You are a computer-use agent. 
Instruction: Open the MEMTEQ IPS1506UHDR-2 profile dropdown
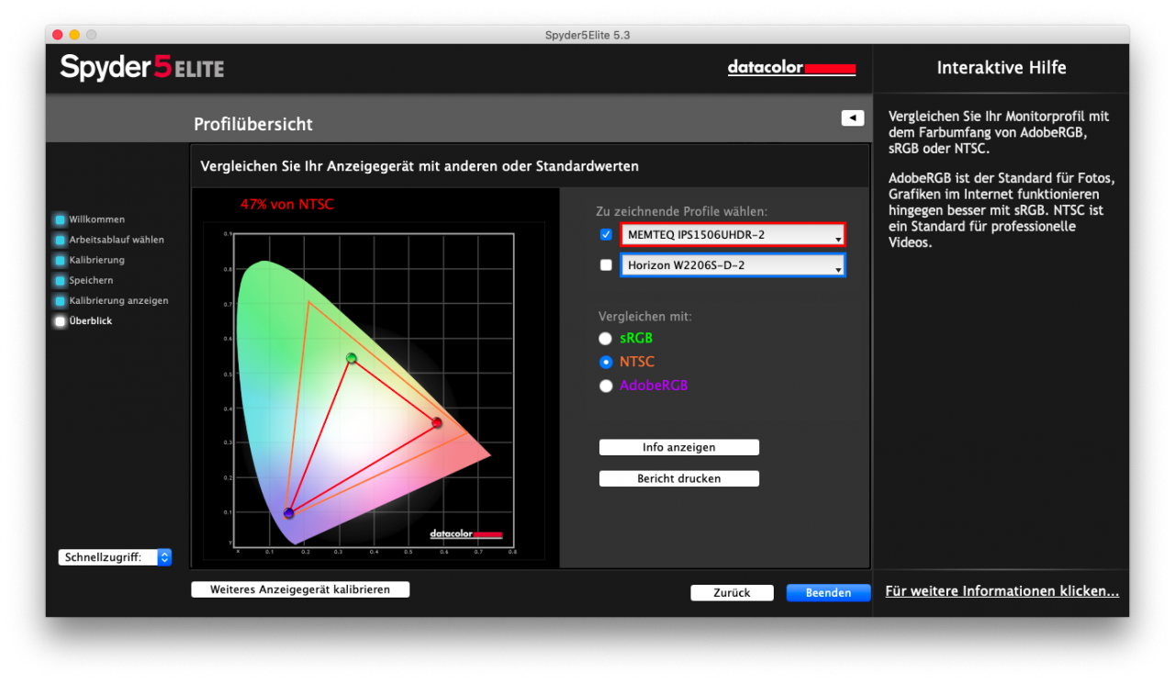(733, 235)
